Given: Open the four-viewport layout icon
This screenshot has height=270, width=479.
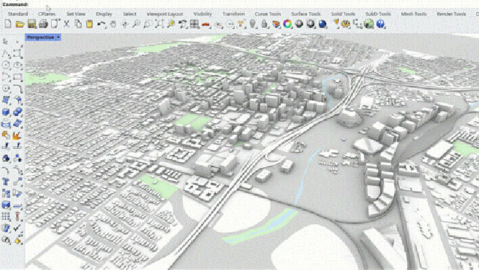Looking at the screenshot, I should click(194, 24).
